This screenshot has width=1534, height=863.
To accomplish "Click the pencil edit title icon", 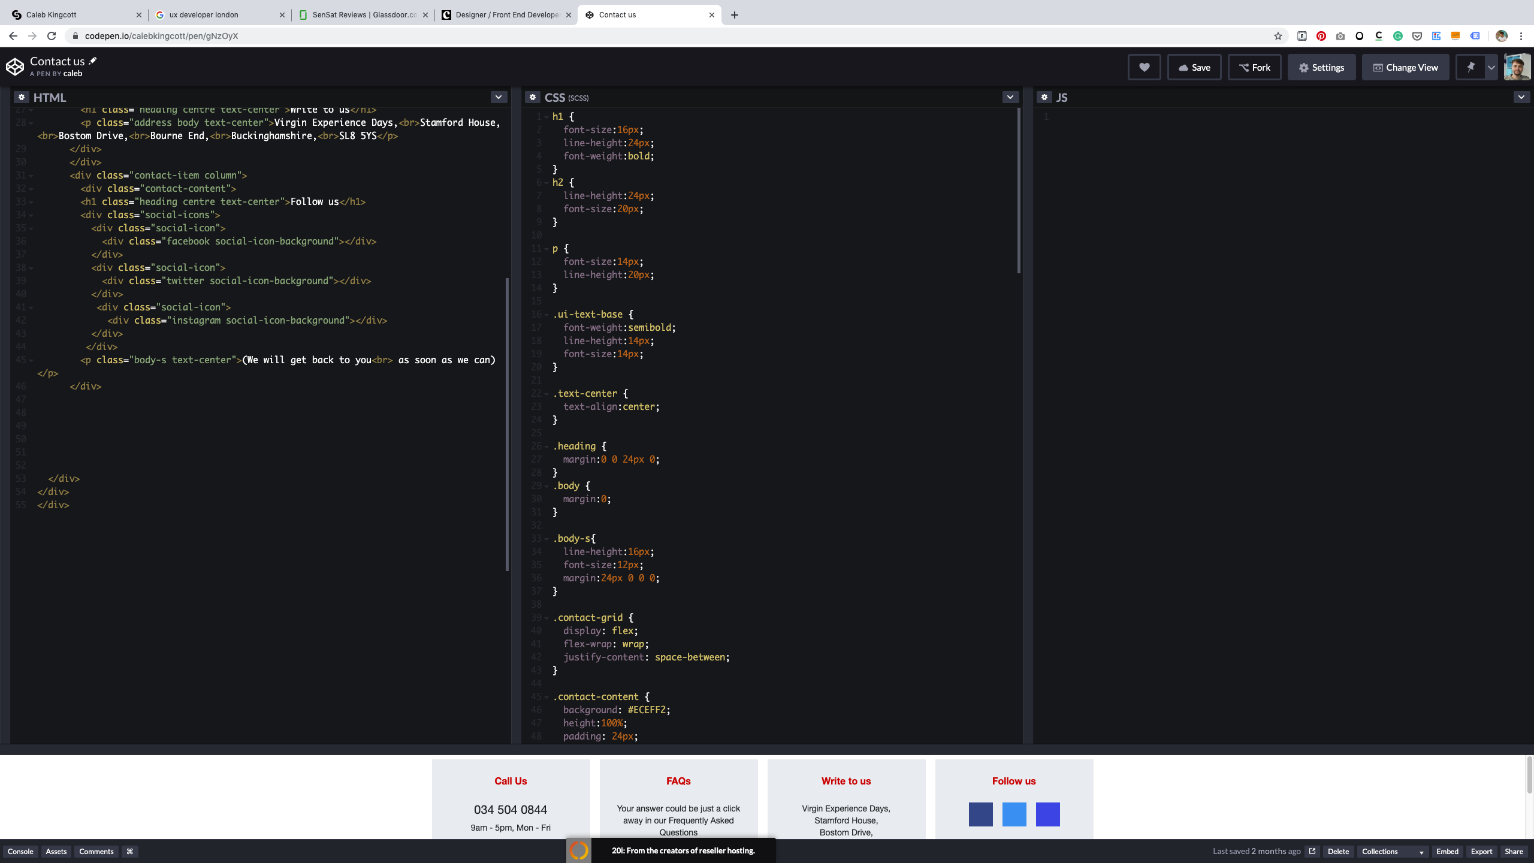I will coord(93,61).
